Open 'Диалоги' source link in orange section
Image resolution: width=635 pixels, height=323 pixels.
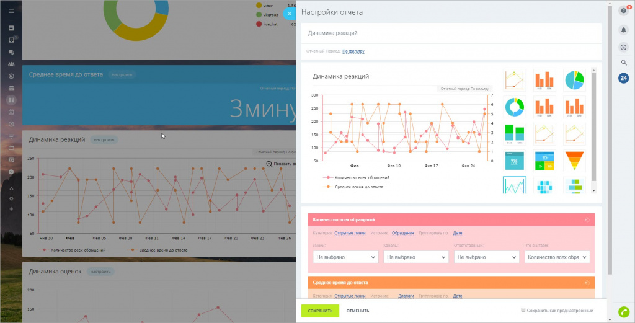coord(406,296)
